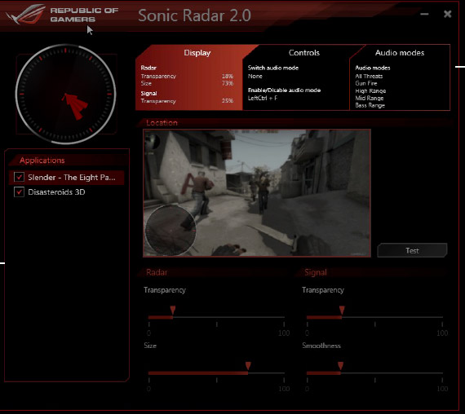Click the Switch audio mode None value

(x=255, y=76)
